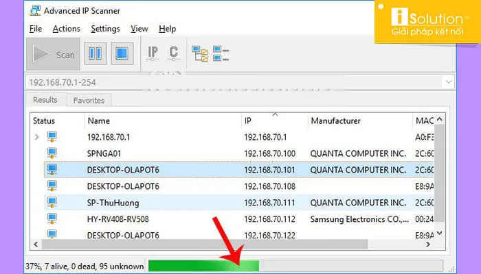Screen dimensions: 481x274
Task: Click IP cell 192.168.70.112
Action: click(x=269, y=219)
